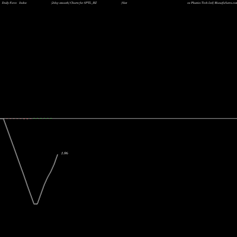Select the 'Daily Force Index' title text
This screenshot has width=237, height=237.
click(x=14, y=3)
